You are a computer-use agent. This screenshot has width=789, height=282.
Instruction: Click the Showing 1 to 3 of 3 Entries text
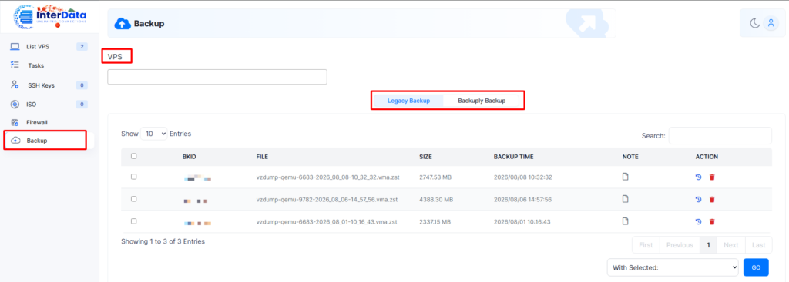point(163,241)
